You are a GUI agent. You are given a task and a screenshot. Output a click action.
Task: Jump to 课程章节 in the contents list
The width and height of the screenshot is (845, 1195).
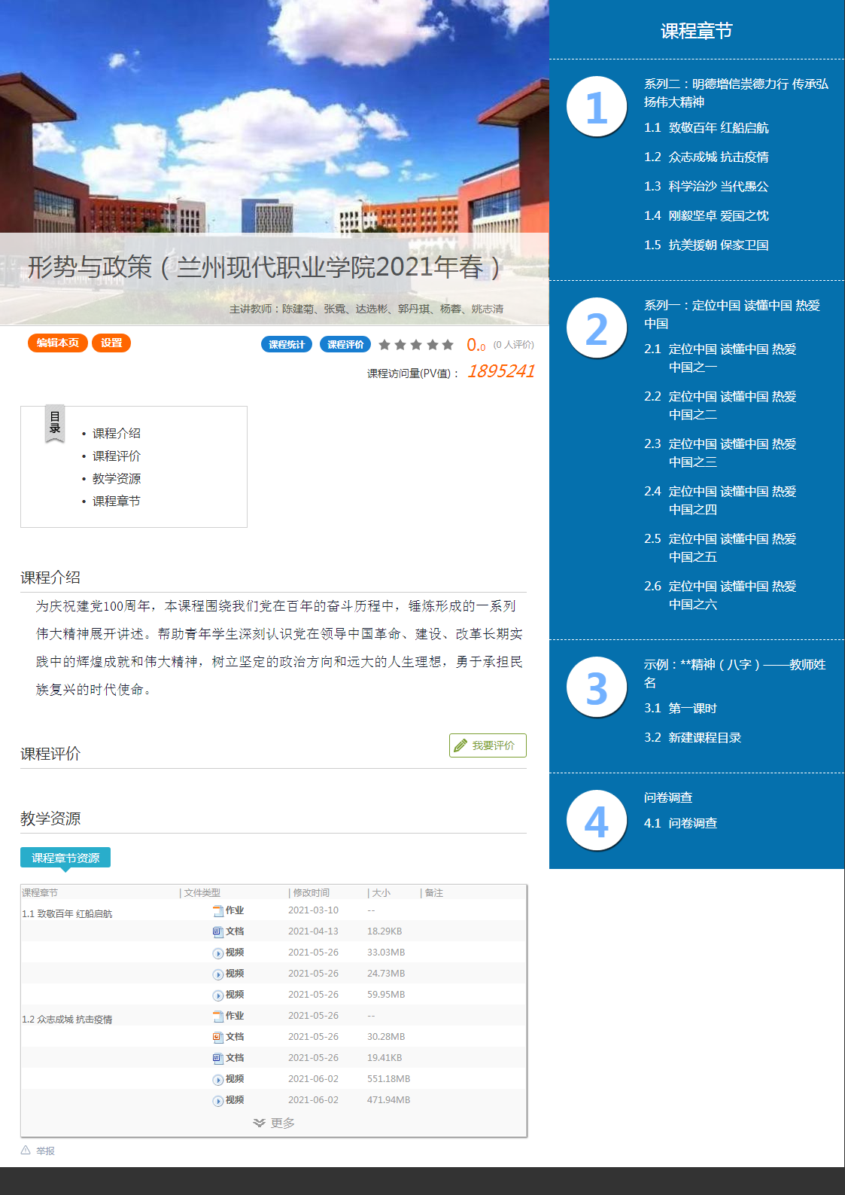(x=117, y=501)
